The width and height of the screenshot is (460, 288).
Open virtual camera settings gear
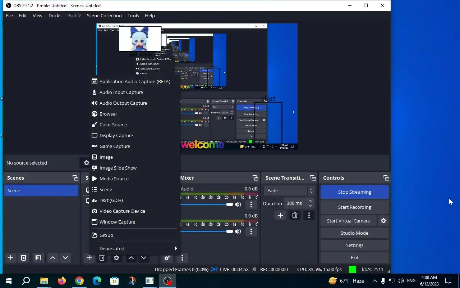coord(383,221)
